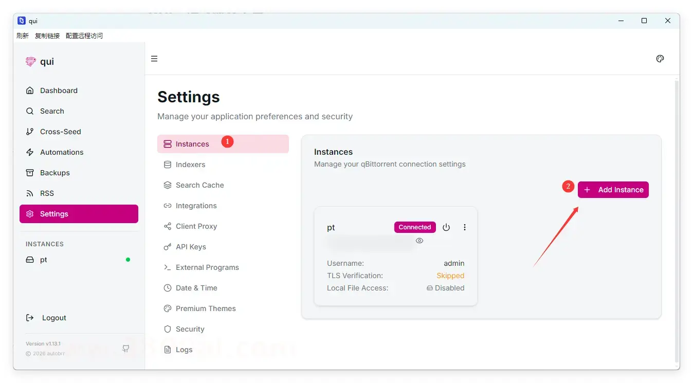Click the 刷新 menu item
The height and width of the screenshot is (383, 693).
[23, 36]
